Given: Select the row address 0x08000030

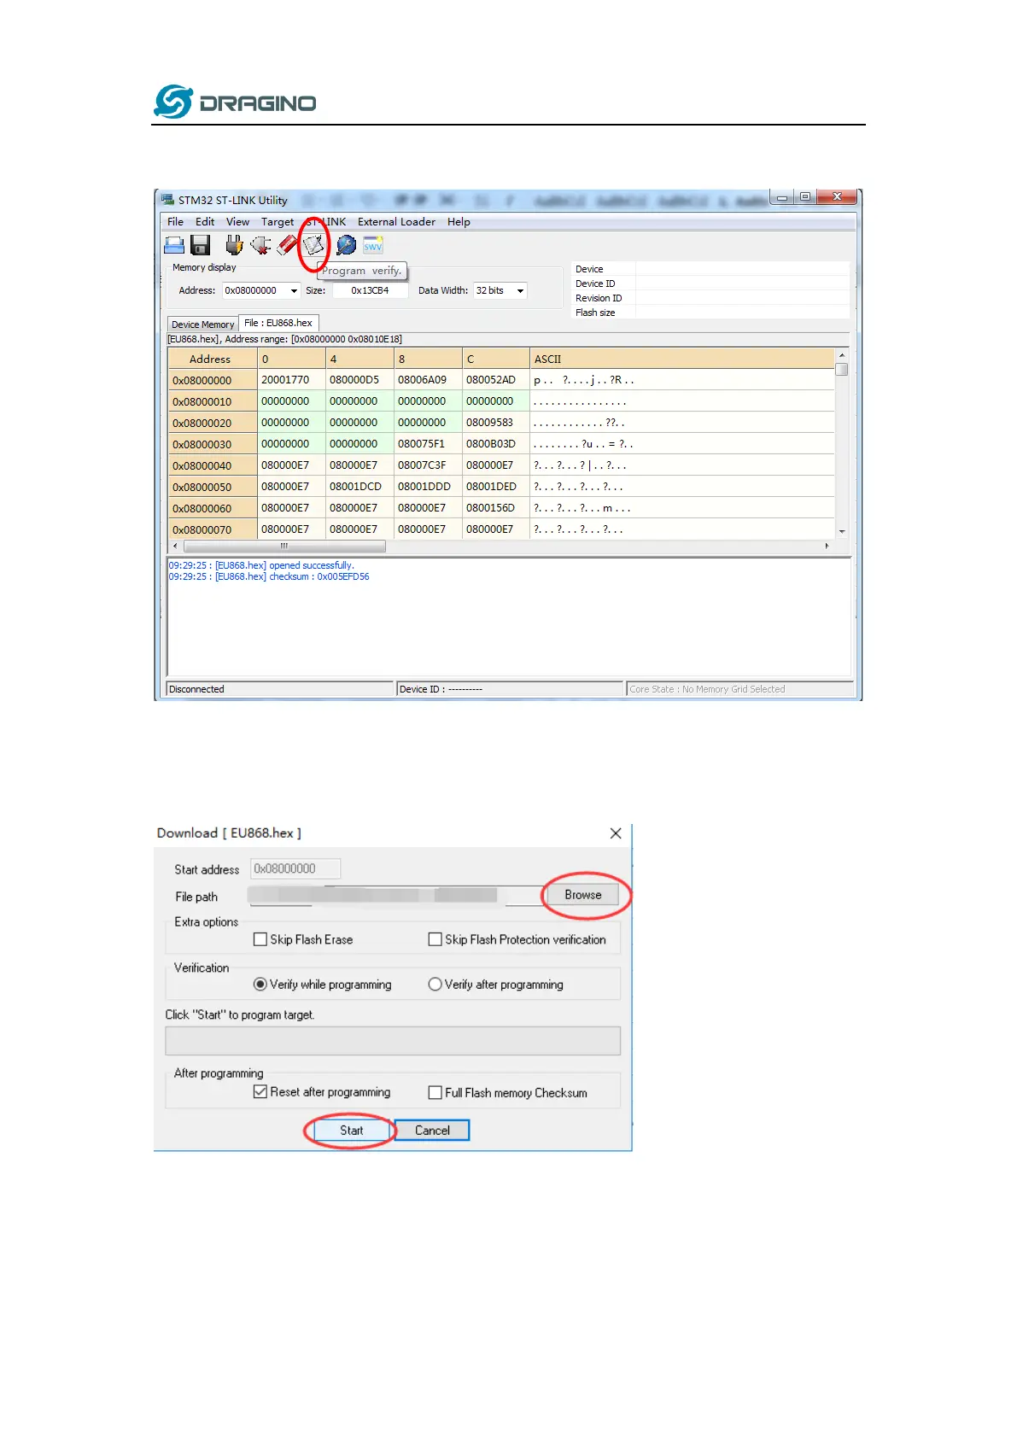Looking at the screenshot, I should [x=213, y=444].
